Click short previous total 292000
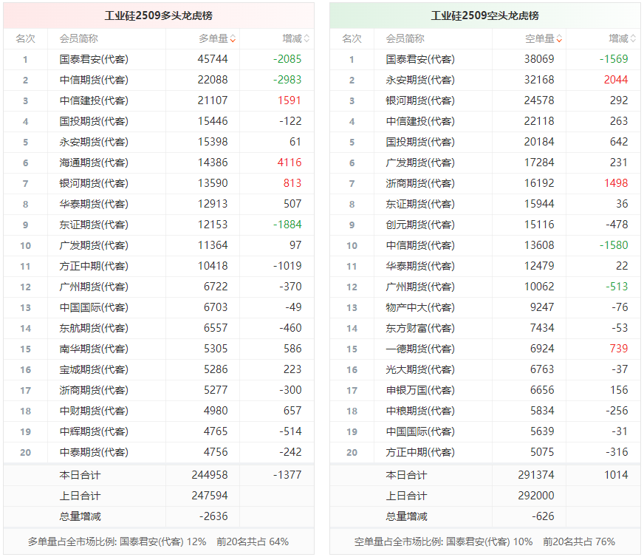Image resolution: width=644 pixels, height=557 pixels. point(536,496)
